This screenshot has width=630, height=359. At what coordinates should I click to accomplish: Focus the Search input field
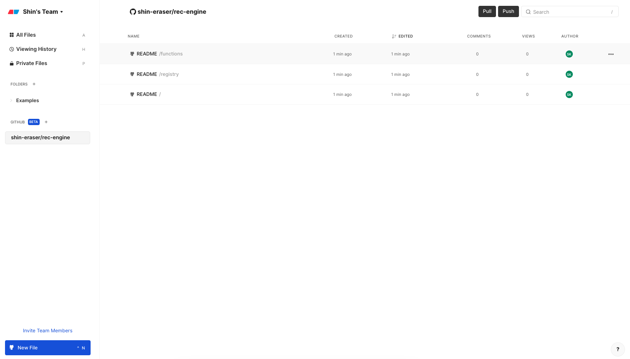point(570,12)
